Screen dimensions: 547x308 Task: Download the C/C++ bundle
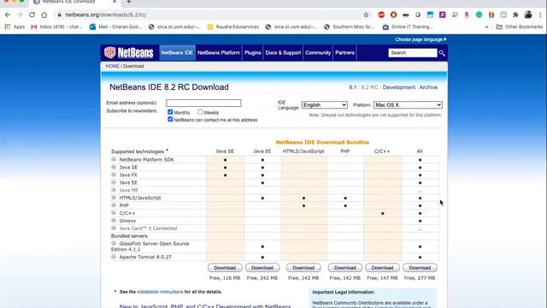pos(382,268)
